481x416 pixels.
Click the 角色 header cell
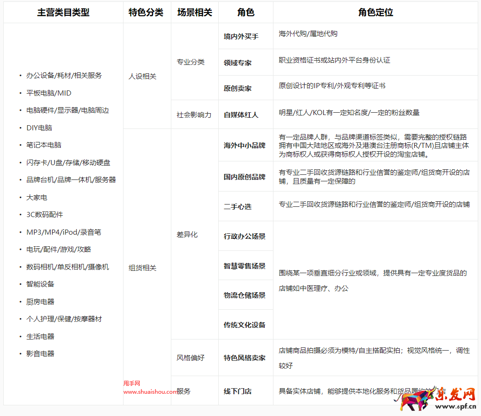pos(246,12)
